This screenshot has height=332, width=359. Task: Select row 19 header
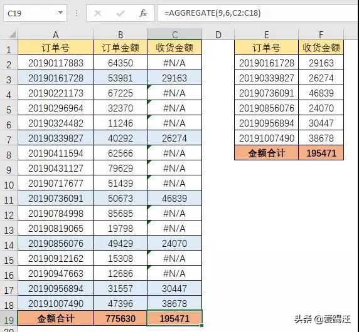pos(9,319)
